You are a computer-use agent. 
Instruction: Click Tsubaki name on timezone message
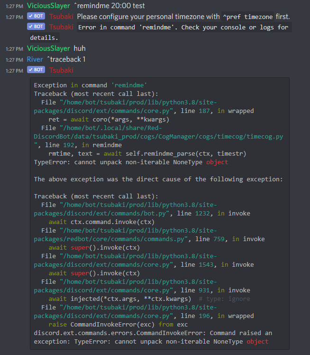(x=61, y=17)
